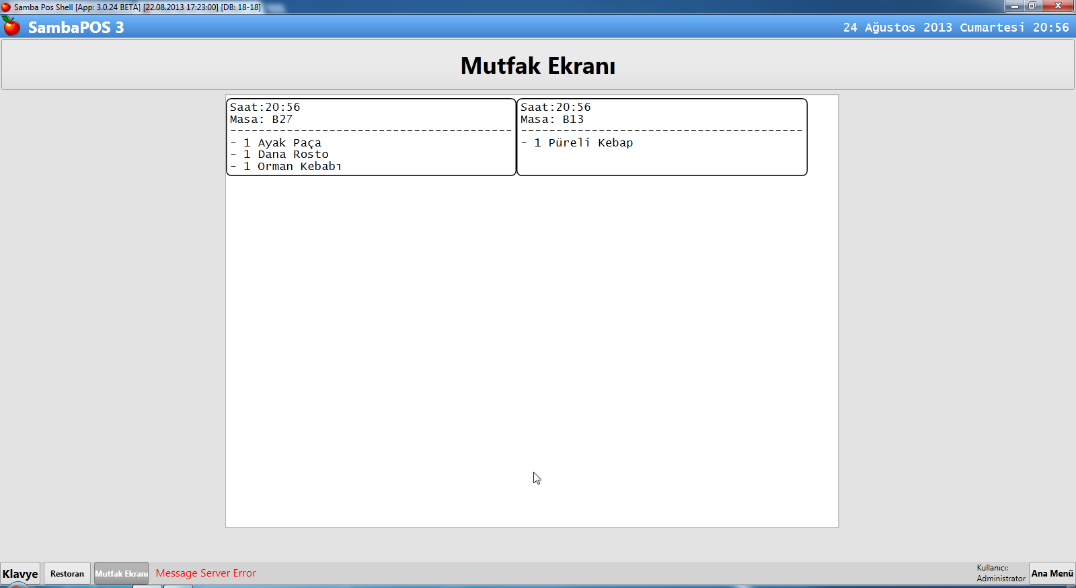
Task: Select the B13 table order card
Action: pos(662,137)
